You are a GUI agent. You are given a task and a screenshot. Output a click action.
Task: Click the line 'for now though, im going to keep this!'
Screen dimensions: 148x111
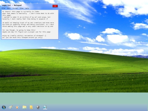19,30
